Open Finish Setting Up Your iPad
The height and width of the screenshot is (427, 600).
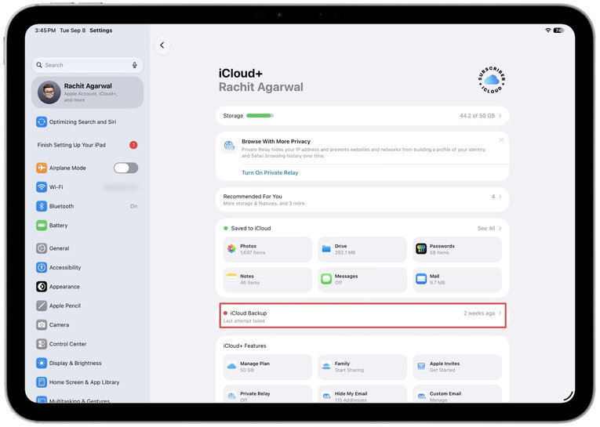coord(87,145)
